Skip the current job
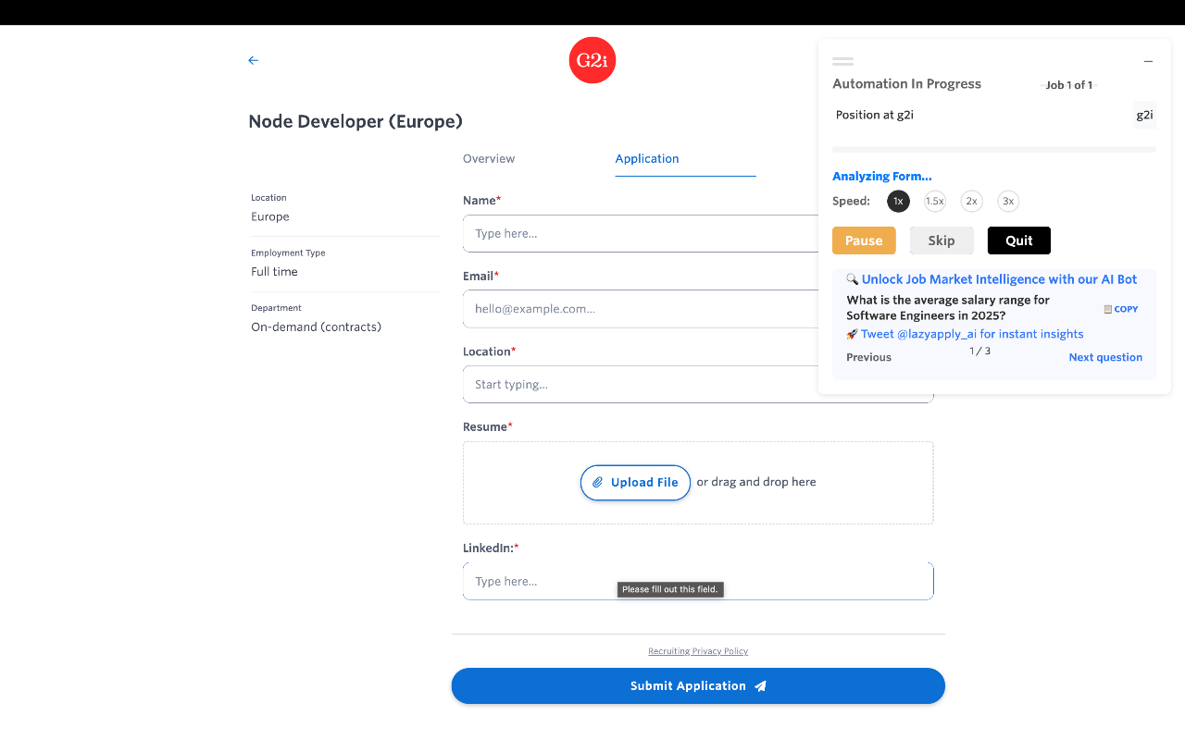The width and height of the screenshot is (1185, 740). click(942, 240)
